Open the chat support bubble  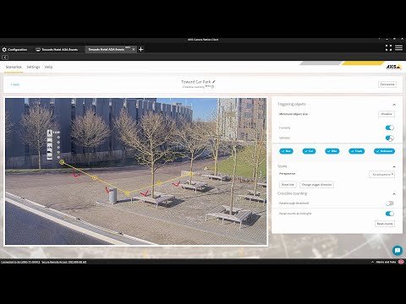398,250
